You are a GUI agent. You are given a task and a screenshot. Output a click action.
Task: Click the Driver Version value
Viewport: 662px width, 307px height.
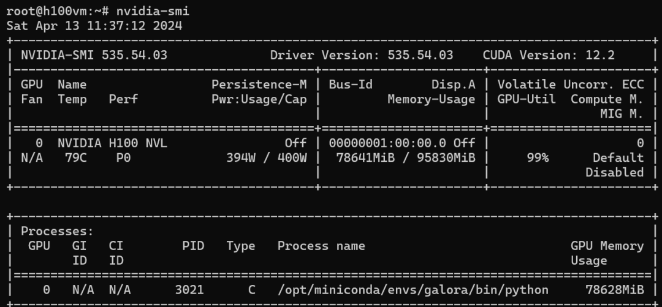point(420,55)
